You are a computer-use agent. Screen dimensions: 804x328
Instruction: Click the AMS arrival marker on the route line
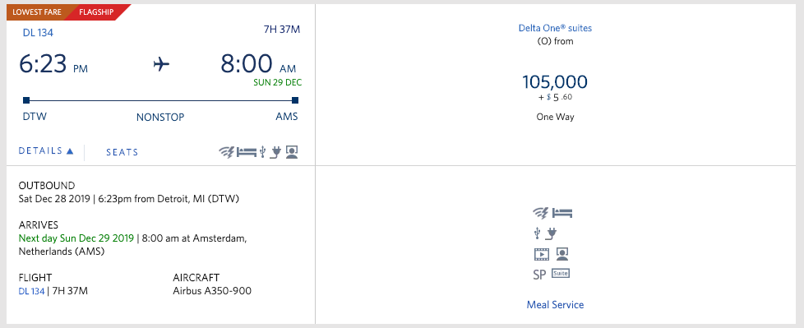click(x=295, y=100)
